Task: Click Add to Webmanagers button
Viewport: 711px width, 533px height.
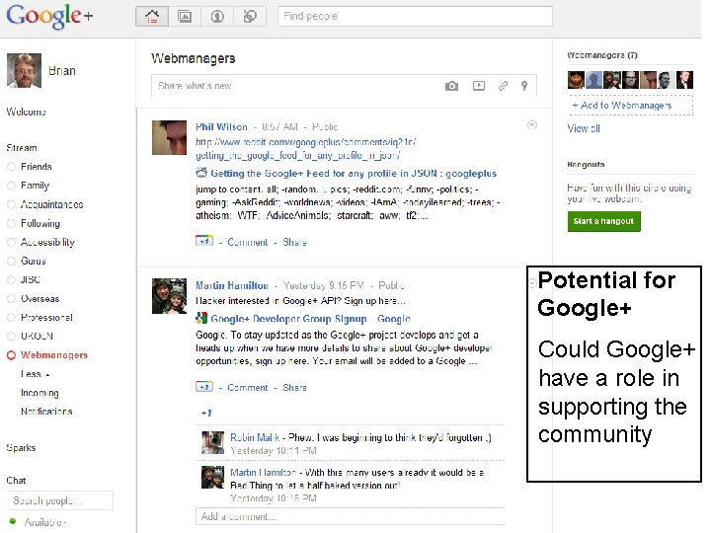Action: (x=631, y=106)
